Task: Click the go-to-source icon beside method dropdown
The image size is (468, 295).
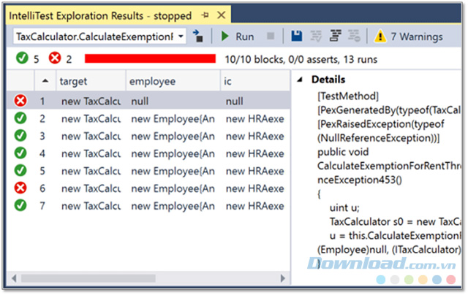Action: coord(197,37)
